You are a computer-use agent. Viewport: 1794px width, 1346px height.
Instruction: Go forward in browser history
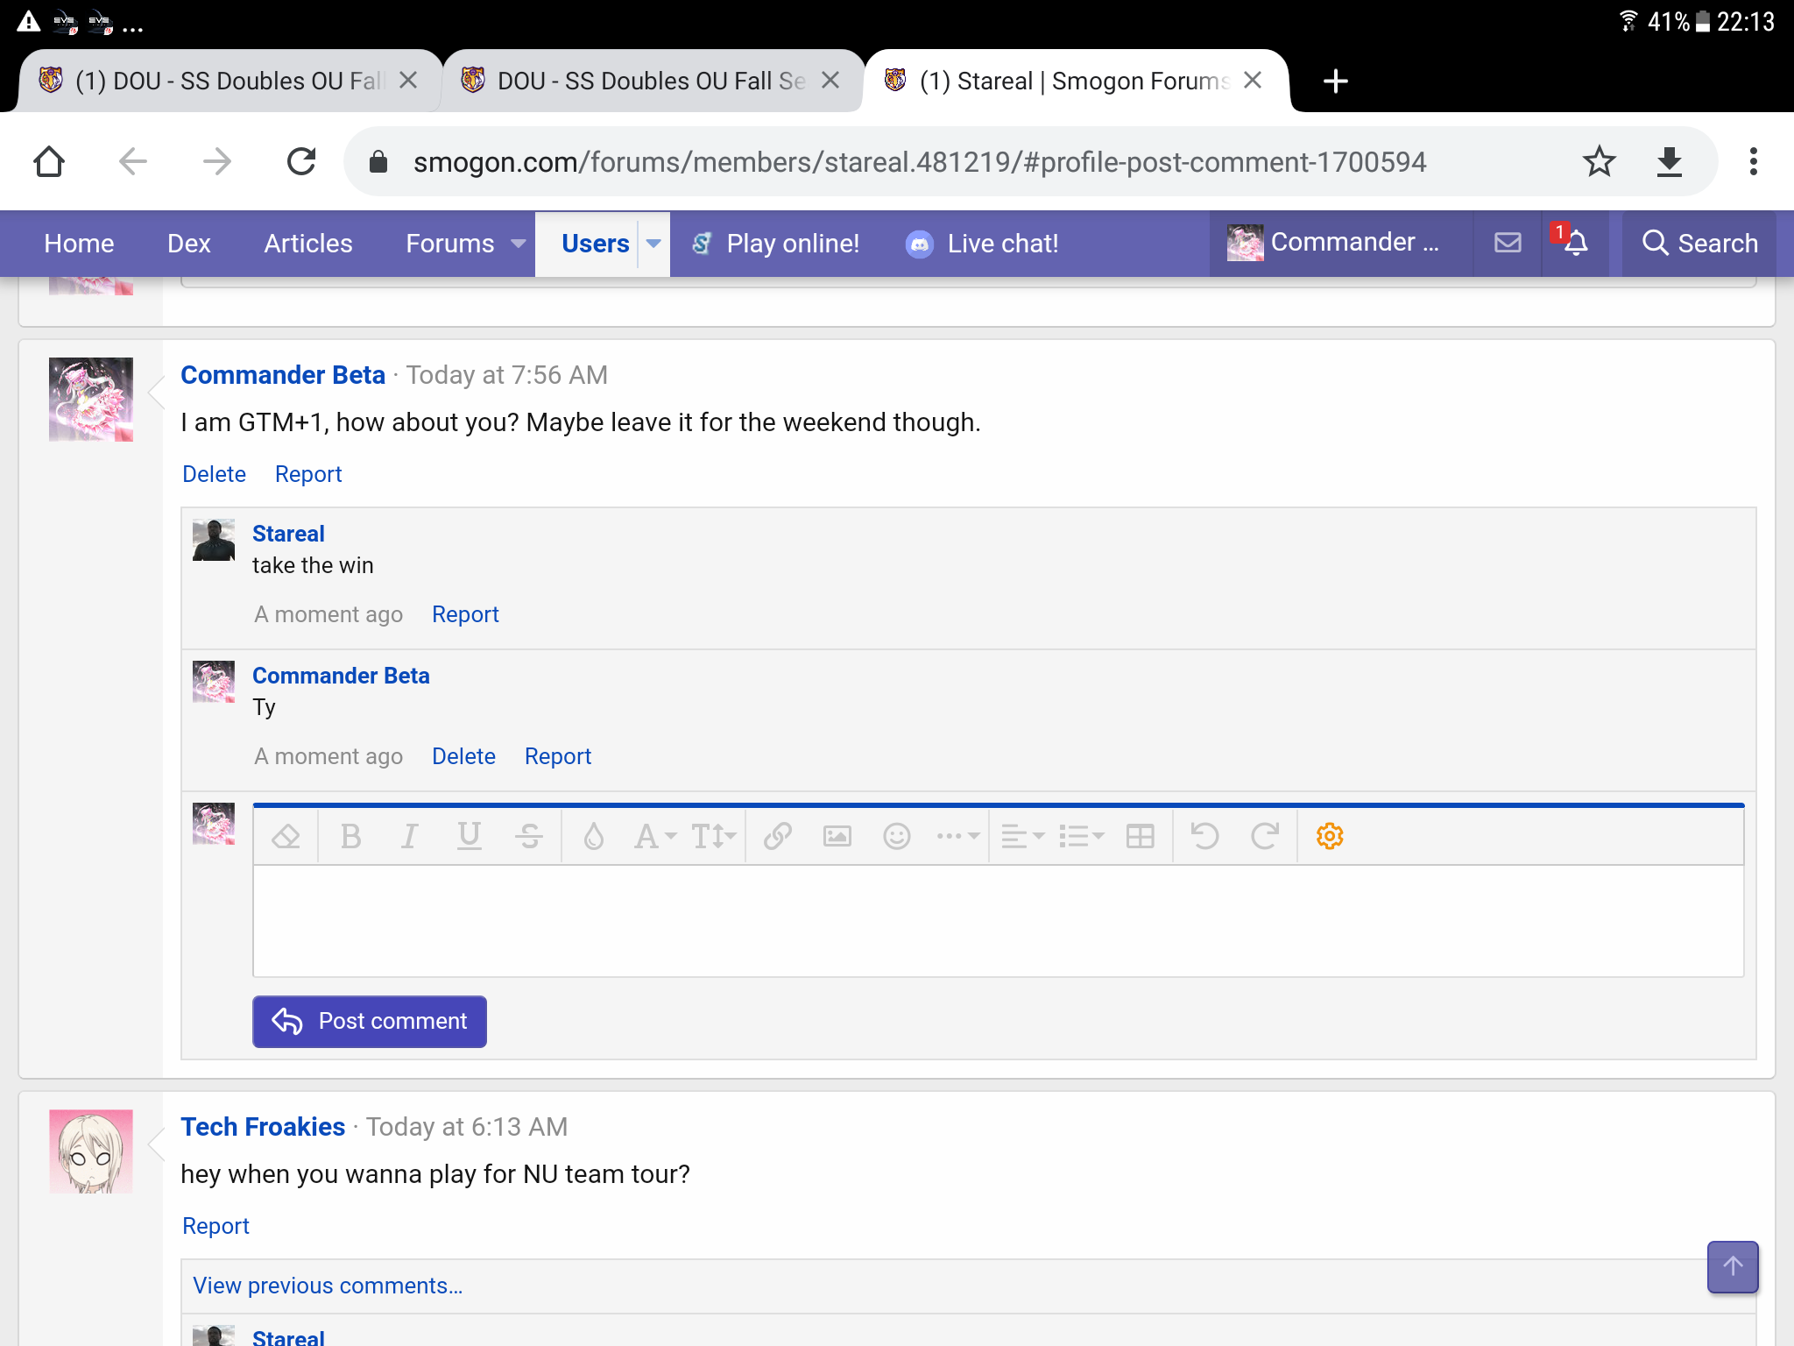click(x=216, y=161)
